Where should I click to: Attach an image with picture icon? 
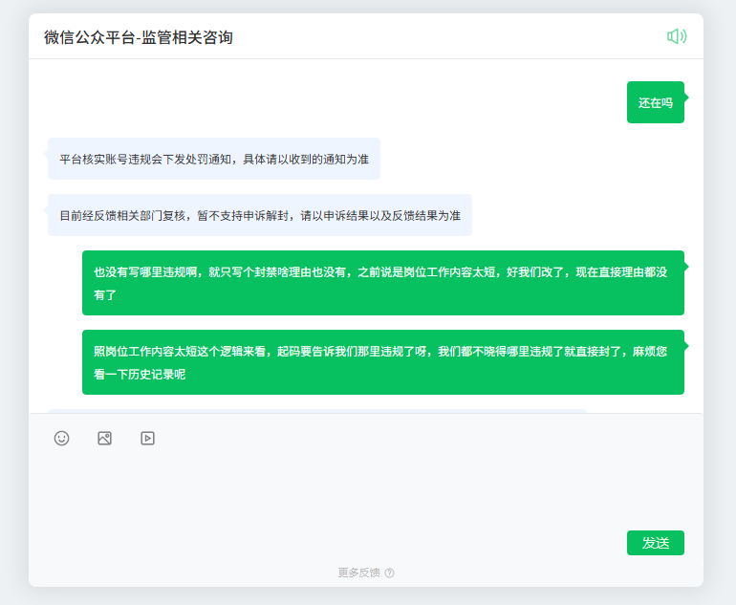click(x=105, y=438)
